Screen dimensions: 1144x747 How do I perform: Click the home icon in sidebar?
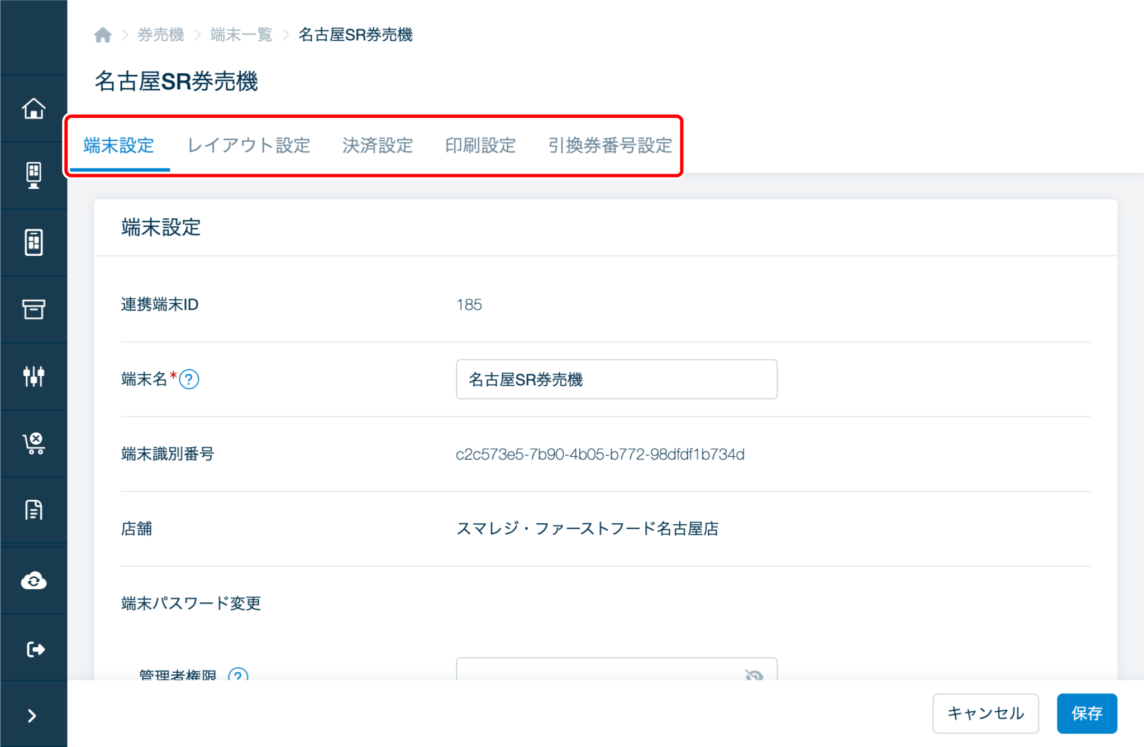click(34, 108)
